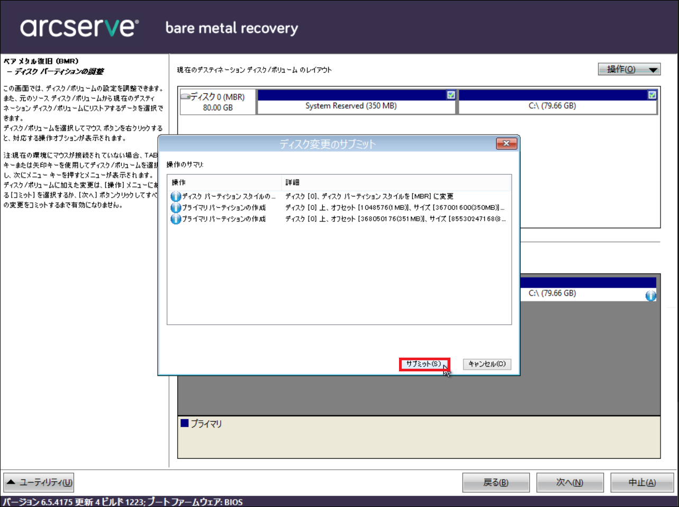The width and height of the screenshot is (679, 507).
Task: Click info icon of 350MB primary partition row
Action: click(x=176, y=208)
